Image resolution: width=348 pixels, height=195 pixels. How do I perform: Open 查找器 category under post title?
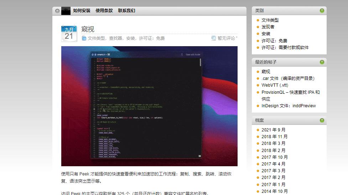coord(115,38)
